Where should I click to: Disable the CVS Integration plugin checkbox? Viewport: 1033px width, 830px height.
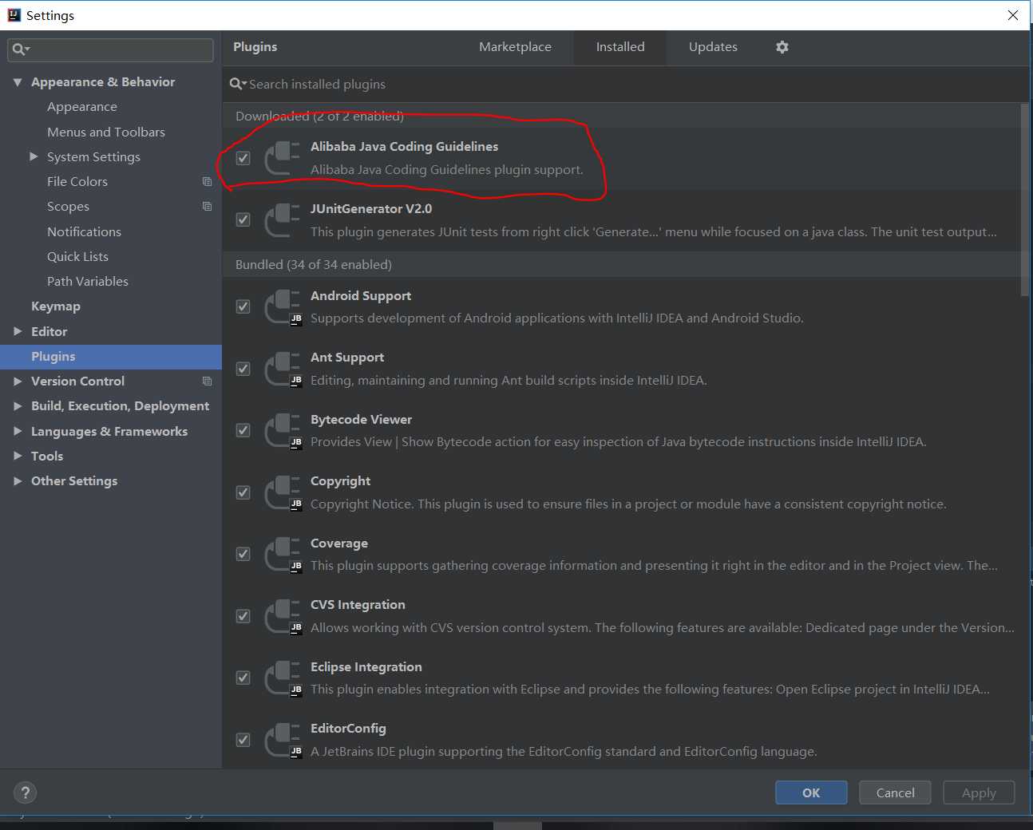coord(243,616)
